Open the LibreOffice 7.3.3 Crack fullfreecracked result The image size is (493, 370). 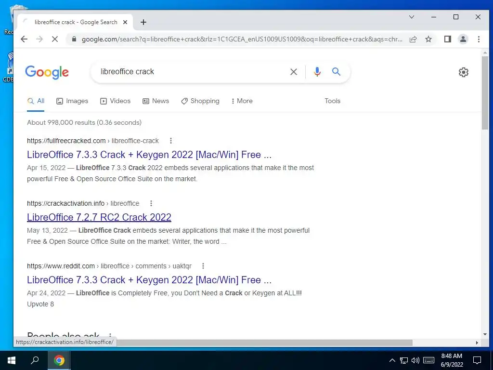pyautogui.click(x=149, y=155)
